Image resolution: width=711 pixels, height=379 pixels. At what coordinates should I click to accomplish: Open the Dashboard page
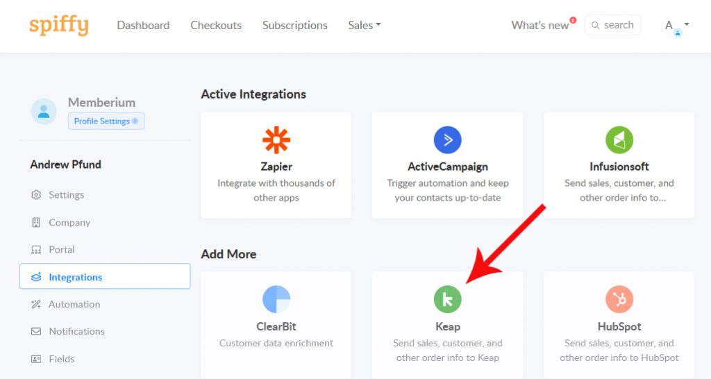(x=143, y=26)
